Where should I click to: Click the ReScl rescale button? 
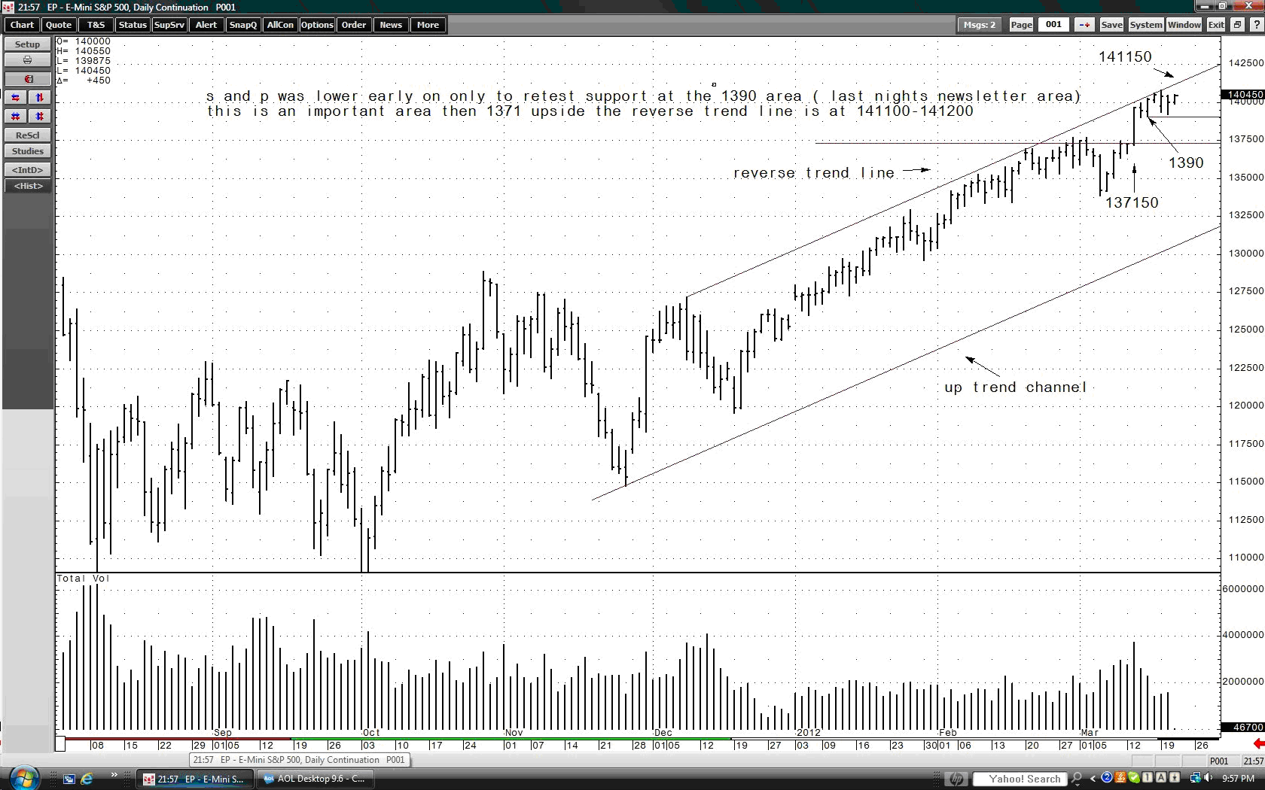coord(27,135)
